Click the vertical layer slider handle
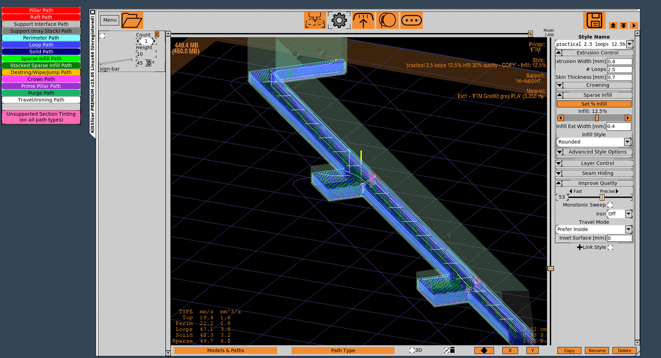Screen dimensions: 661x358 550,268
